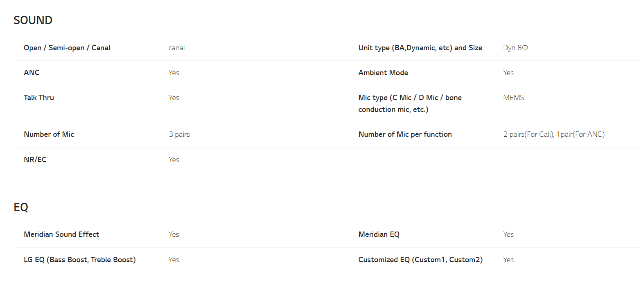Click 'LG EQ (Bass Boost, Treble Boost)' label

click(x=79, y=260)
